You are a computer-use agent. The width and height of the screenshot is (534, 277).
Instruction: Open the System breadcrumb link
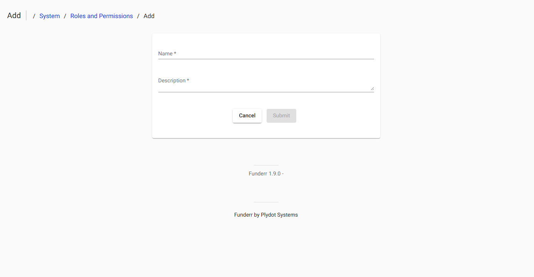[x=50, y=16]
